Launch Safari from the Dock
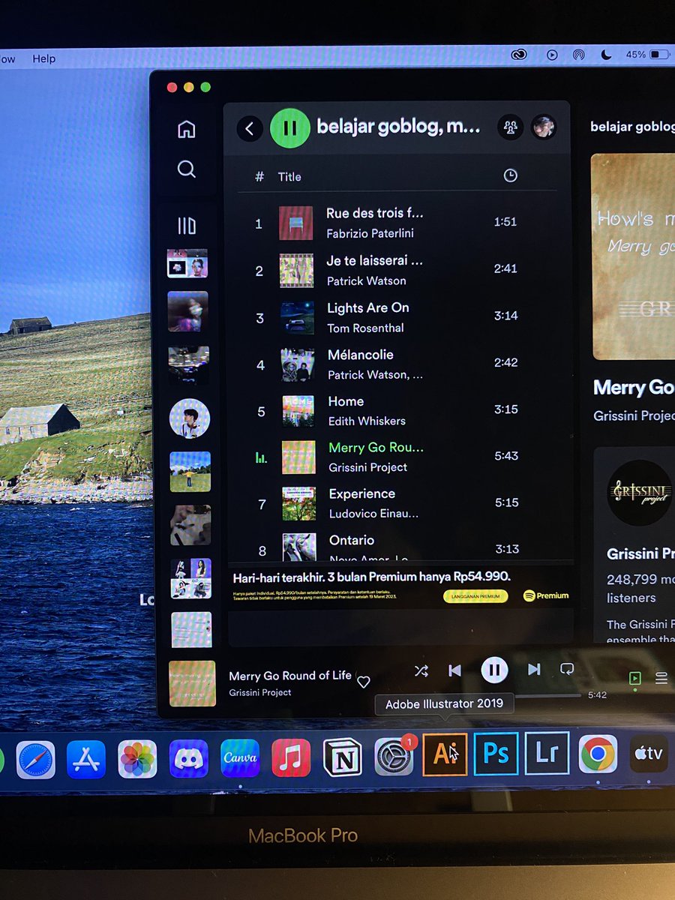 36,759
